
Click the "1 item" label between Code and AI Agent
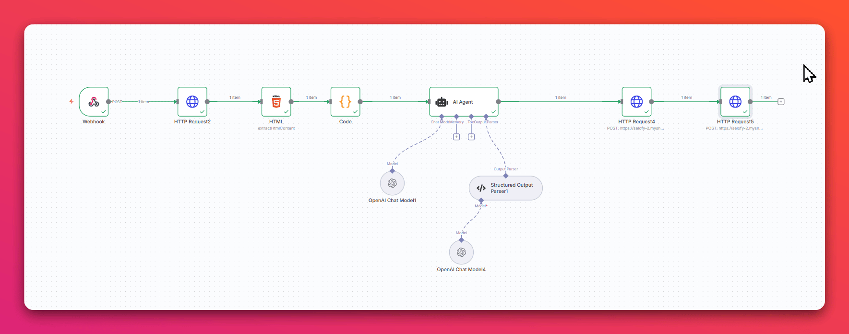click(395, 97)
